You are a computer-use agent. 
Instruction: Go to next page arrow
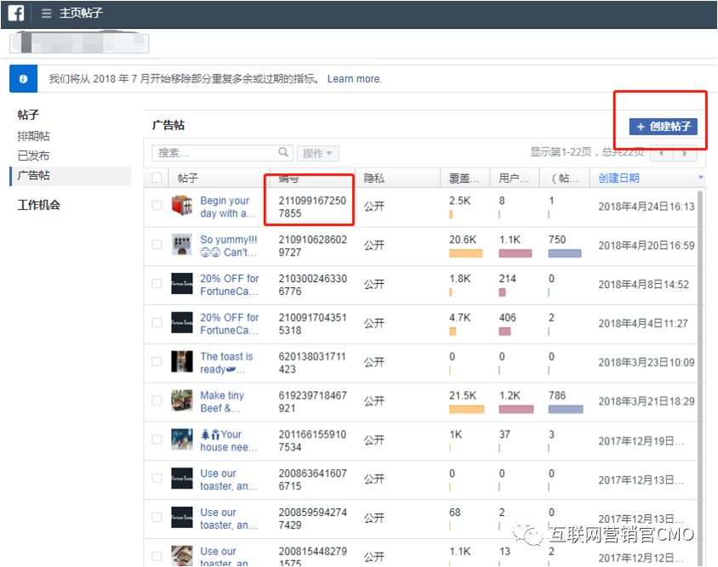685,153
